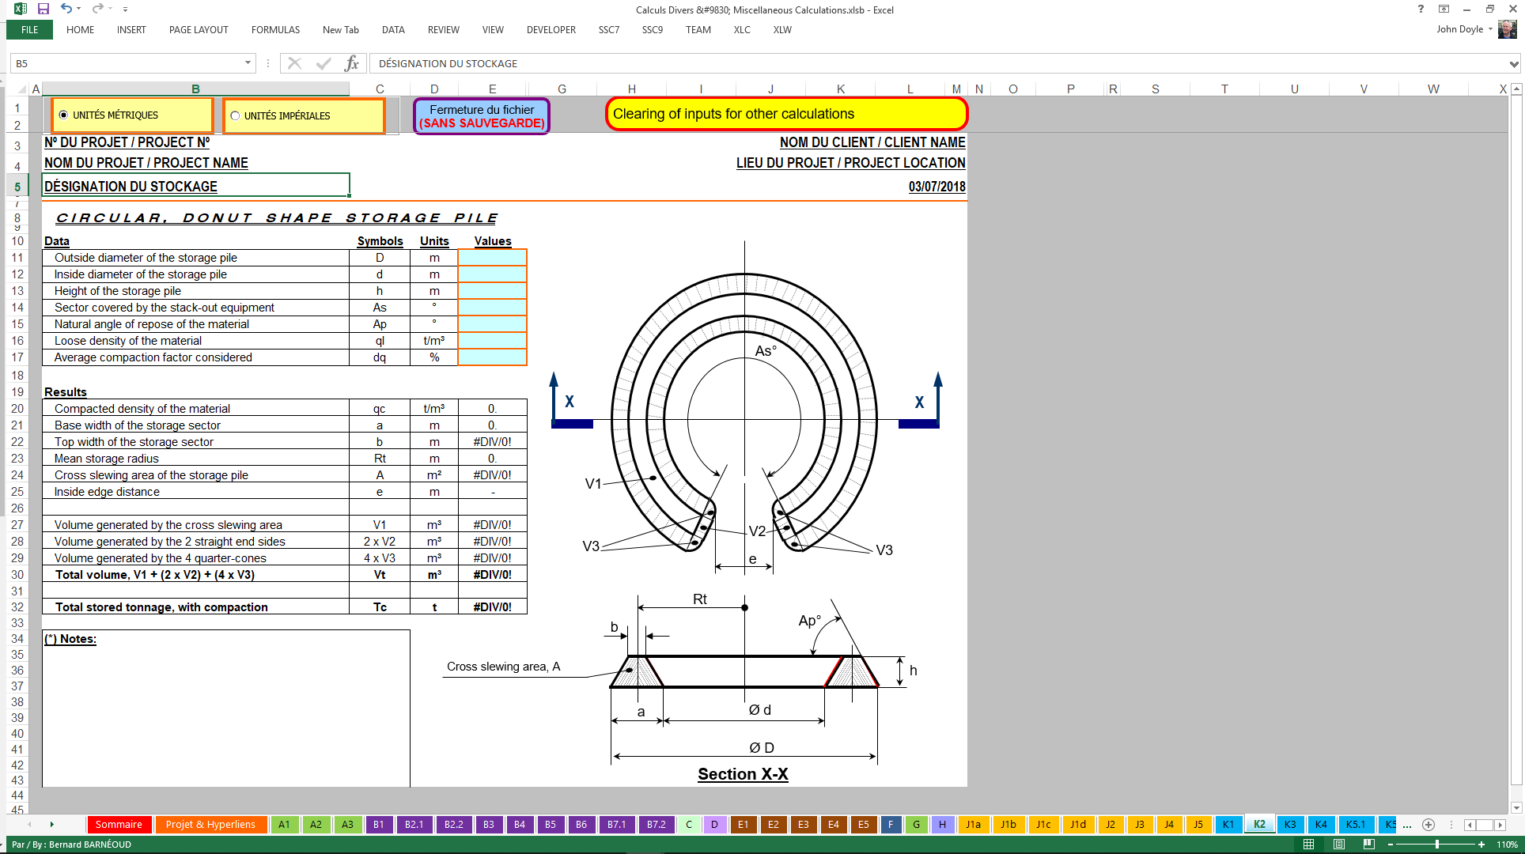The image size is (1525, 854).
Task: Open Ribbon Display Options icon
Action: coord(1444,9)
